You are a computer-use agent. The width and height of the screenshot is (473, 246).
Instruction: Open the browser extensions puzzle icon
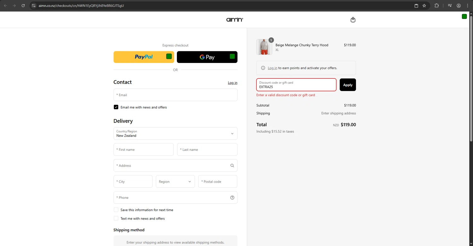coord(437,6)
